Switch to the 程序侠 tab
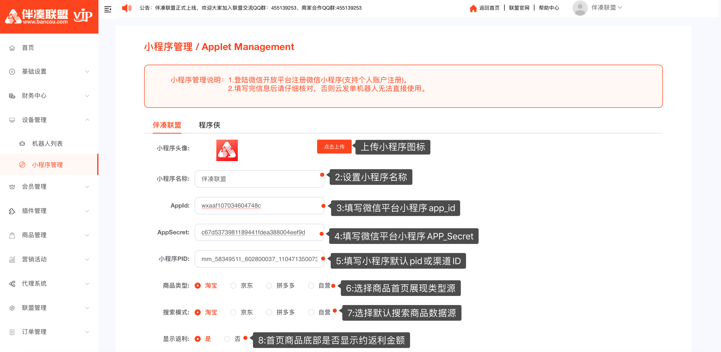This screenshot has height=352, width=721. (x=209, y=125)
